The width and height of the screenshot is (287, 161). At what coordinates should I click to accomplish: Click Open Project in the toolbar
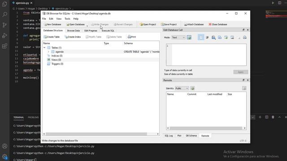pyautogui.click(x=148, y=24)
